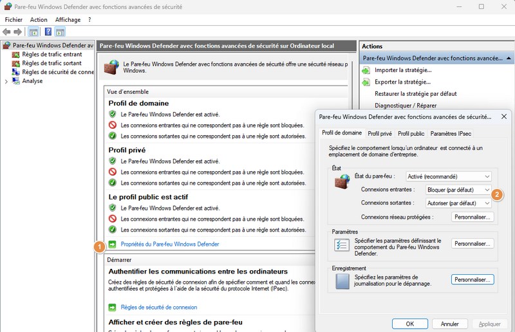Click the green import icon beside Importer la stratégie
515x332 pixels.
tap(366, 70)
